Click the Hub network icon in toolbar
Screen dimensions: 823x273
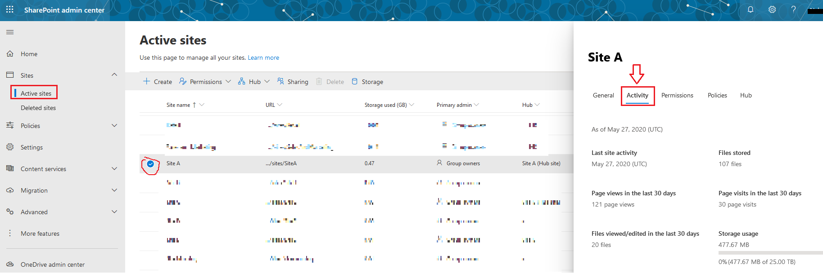242,81
